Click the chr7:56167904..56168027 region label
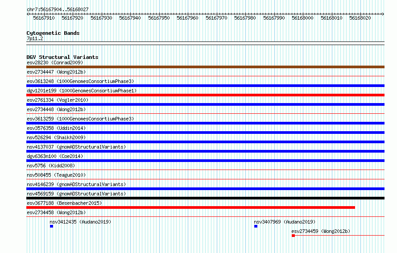The width and height of the screenshot is (397, 253). coord(58,9)
